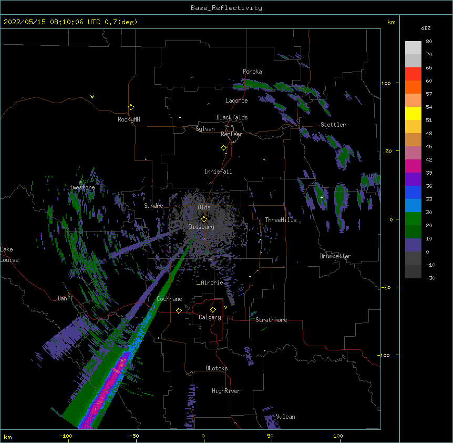Select the light gray 70-80 dBZ legend swatch
Screen dimensions: 453x443
(x=413, y=48)
